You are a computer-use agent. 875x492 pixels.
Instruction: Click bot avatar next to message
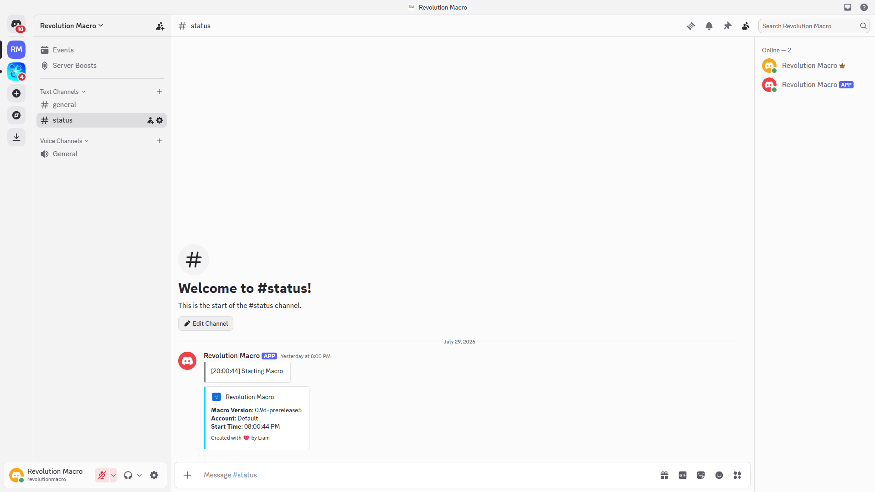coord(187,361)
